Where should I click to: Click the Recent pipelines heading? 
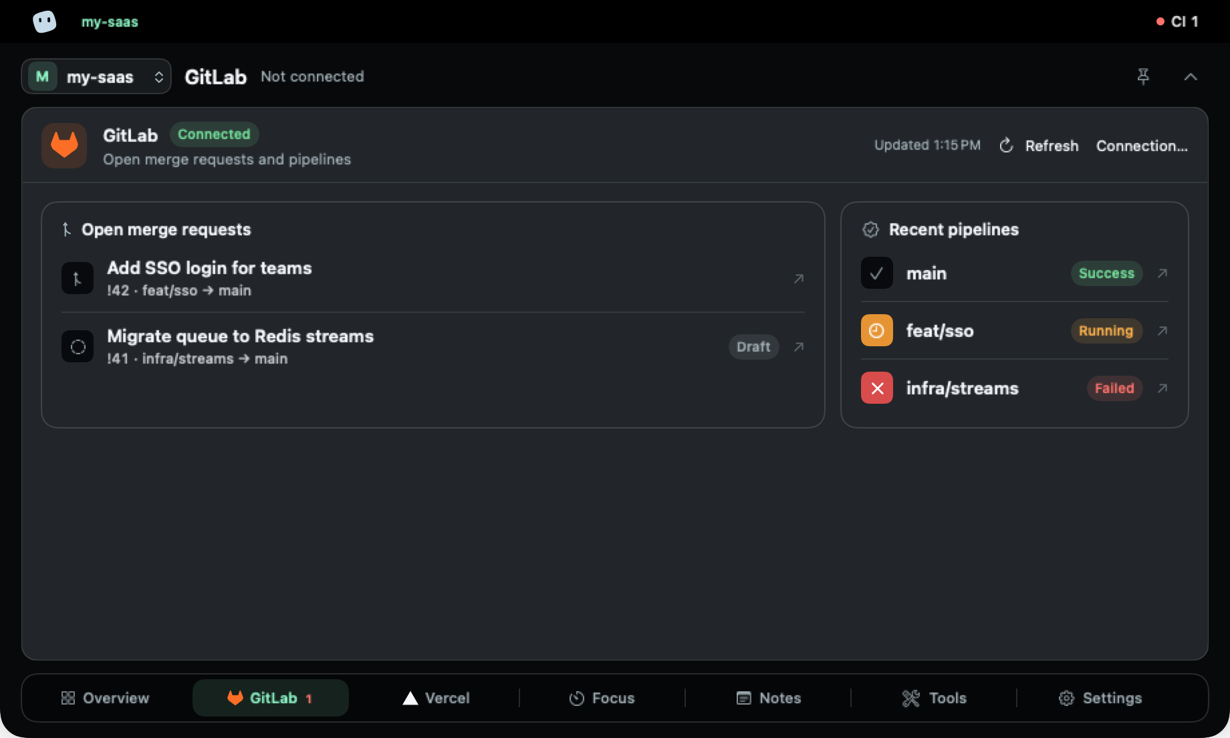pyautogui.click(x=954, y=229)
